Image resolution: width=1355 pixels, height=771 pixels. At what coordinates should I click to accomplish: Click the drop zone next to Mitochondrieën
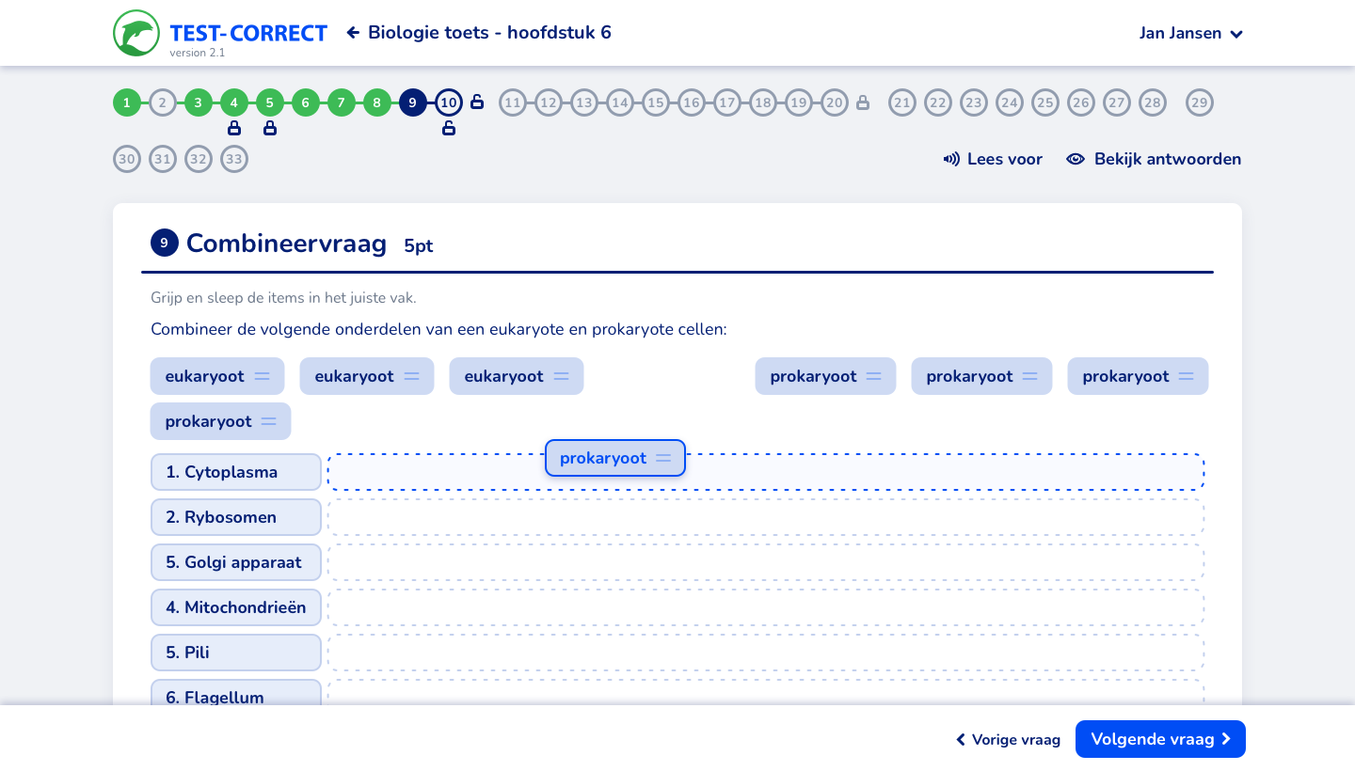pos(766,607)
